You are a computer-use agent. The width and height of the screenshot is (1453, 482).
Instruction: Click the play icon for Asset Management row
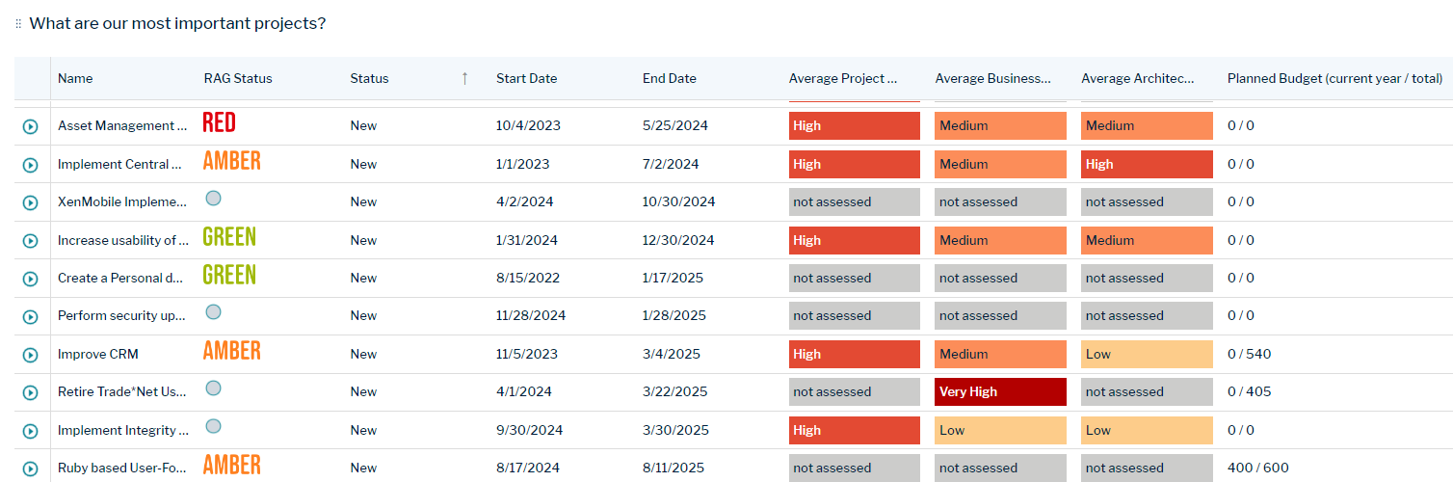click(31, 126)
